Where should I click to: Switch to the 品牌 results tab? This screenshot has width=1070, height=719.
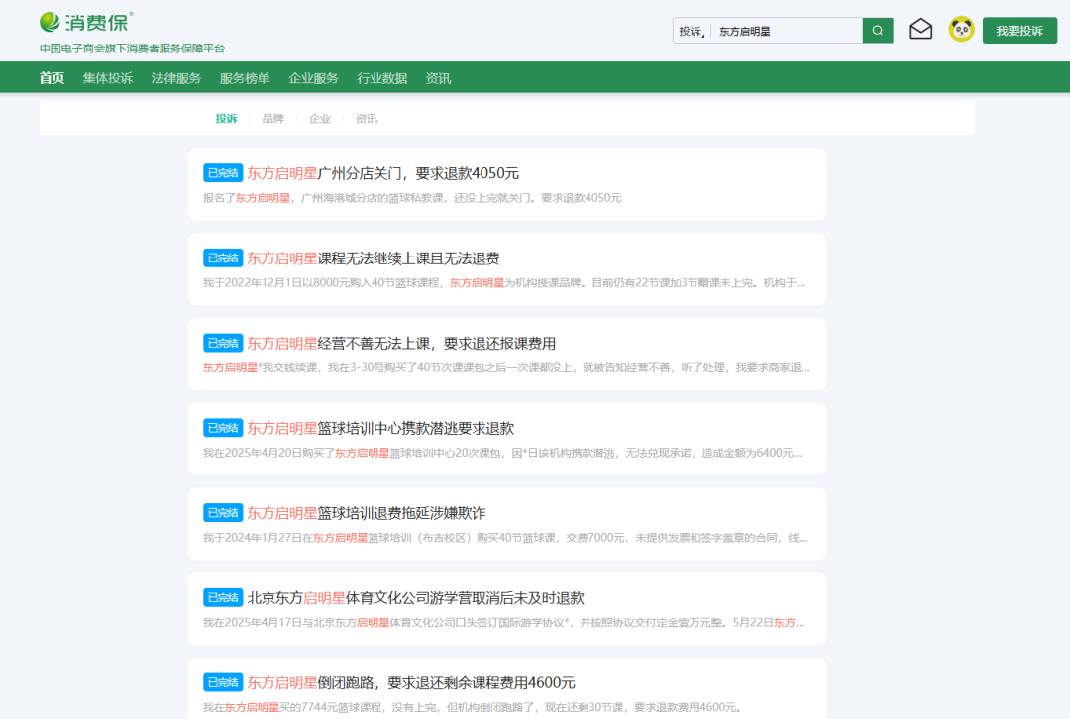point(272,119)
